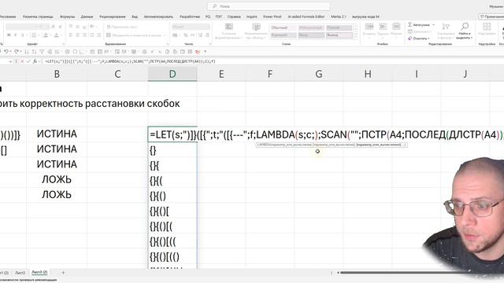Switch to Рецензирование ribbon tab
The image size is (504, 283).
pyautogui.click(x=112, y=17)
